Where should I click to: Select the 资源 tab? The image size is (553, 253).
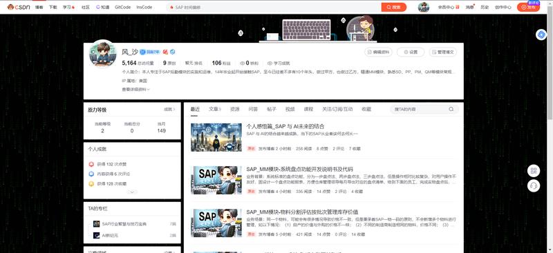235,109
